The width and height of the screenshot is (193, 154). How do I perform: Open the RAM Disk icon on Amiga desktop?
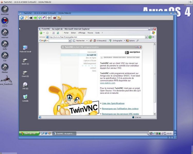click(5, 9)
